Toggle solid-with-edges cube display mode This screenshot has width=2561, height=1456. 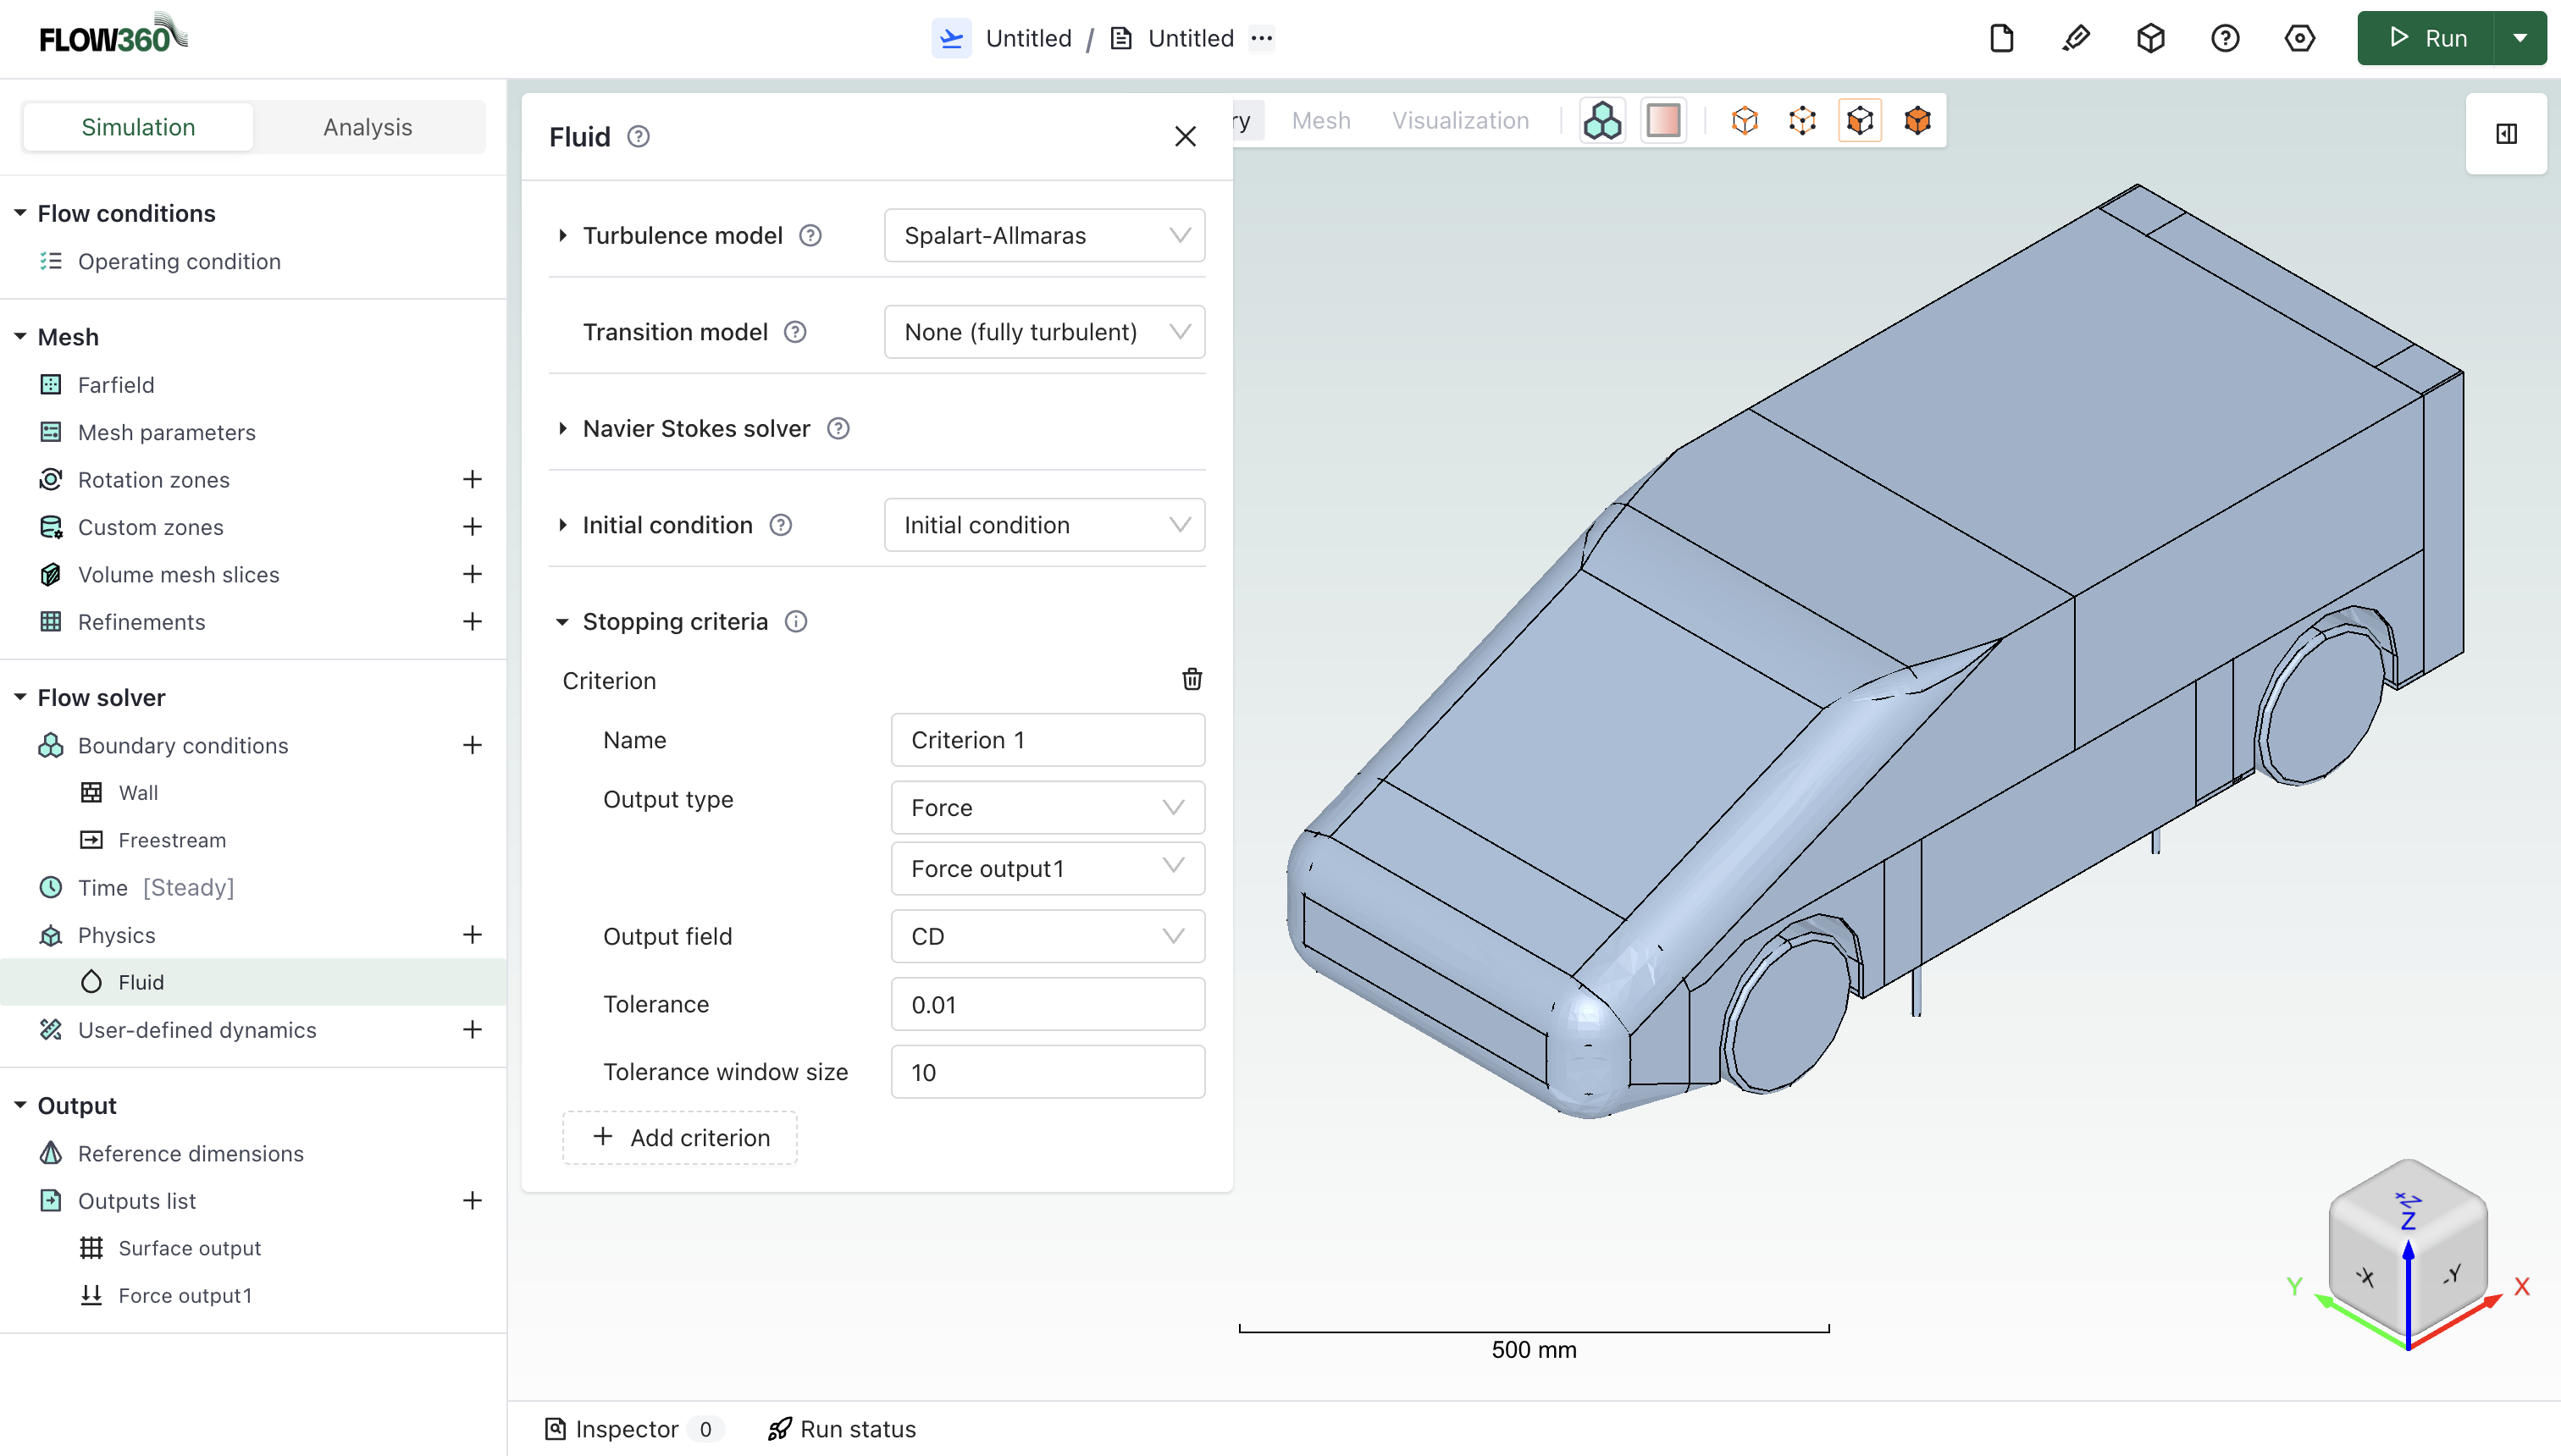[x=1860, y=121]
